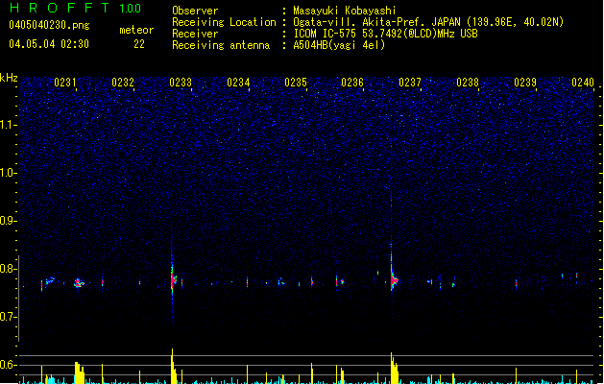This screenshot has width=604, height=384.
Task: Click the 0239 time marker
Action: 525,83
